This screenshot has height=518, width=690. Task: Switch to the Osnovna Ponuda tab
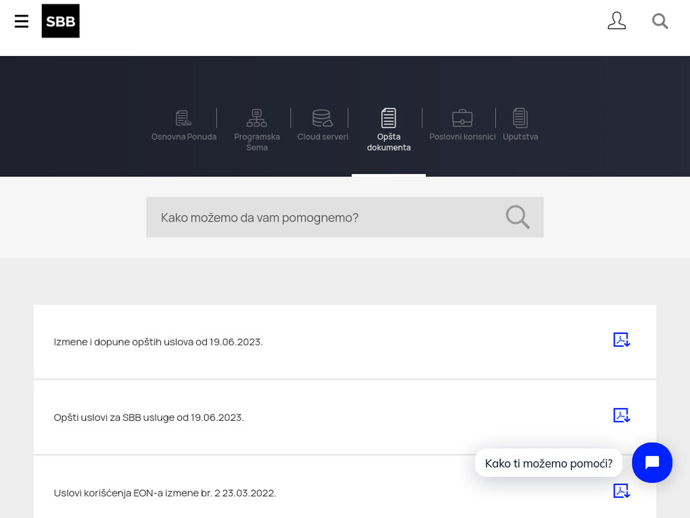183,126
